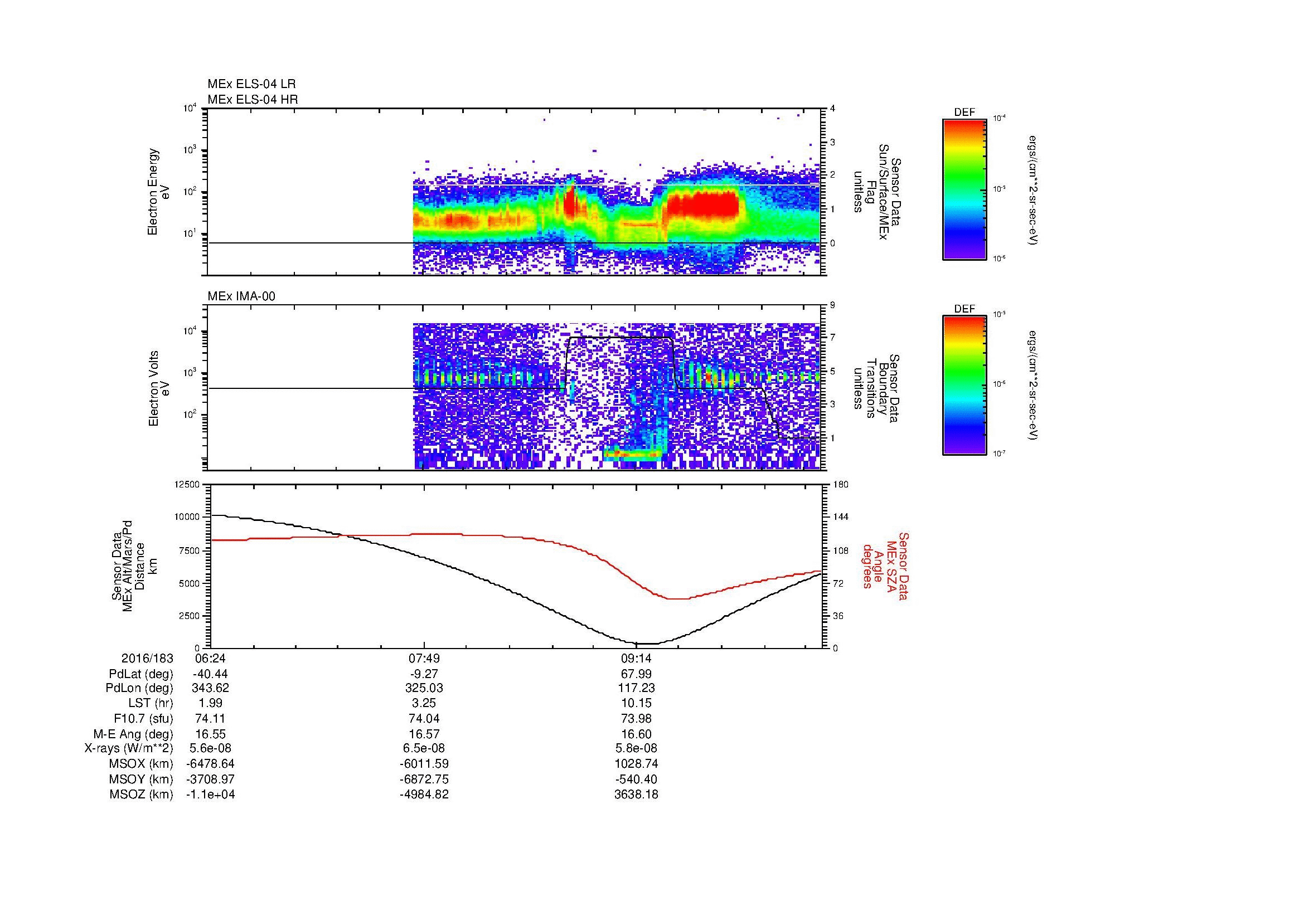Image resolution: width=1304 pixels, height=921 pixels.
Task: Click the 'MEx IMA-00' panel title
Action: tap(241, 296)
